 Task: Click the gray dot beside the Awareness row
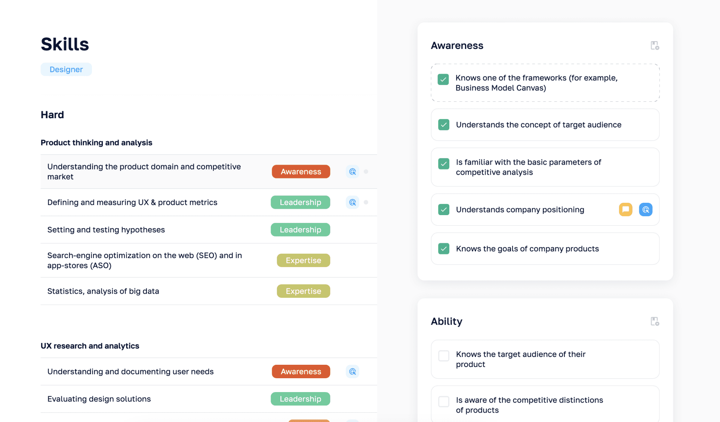point(366,171)
